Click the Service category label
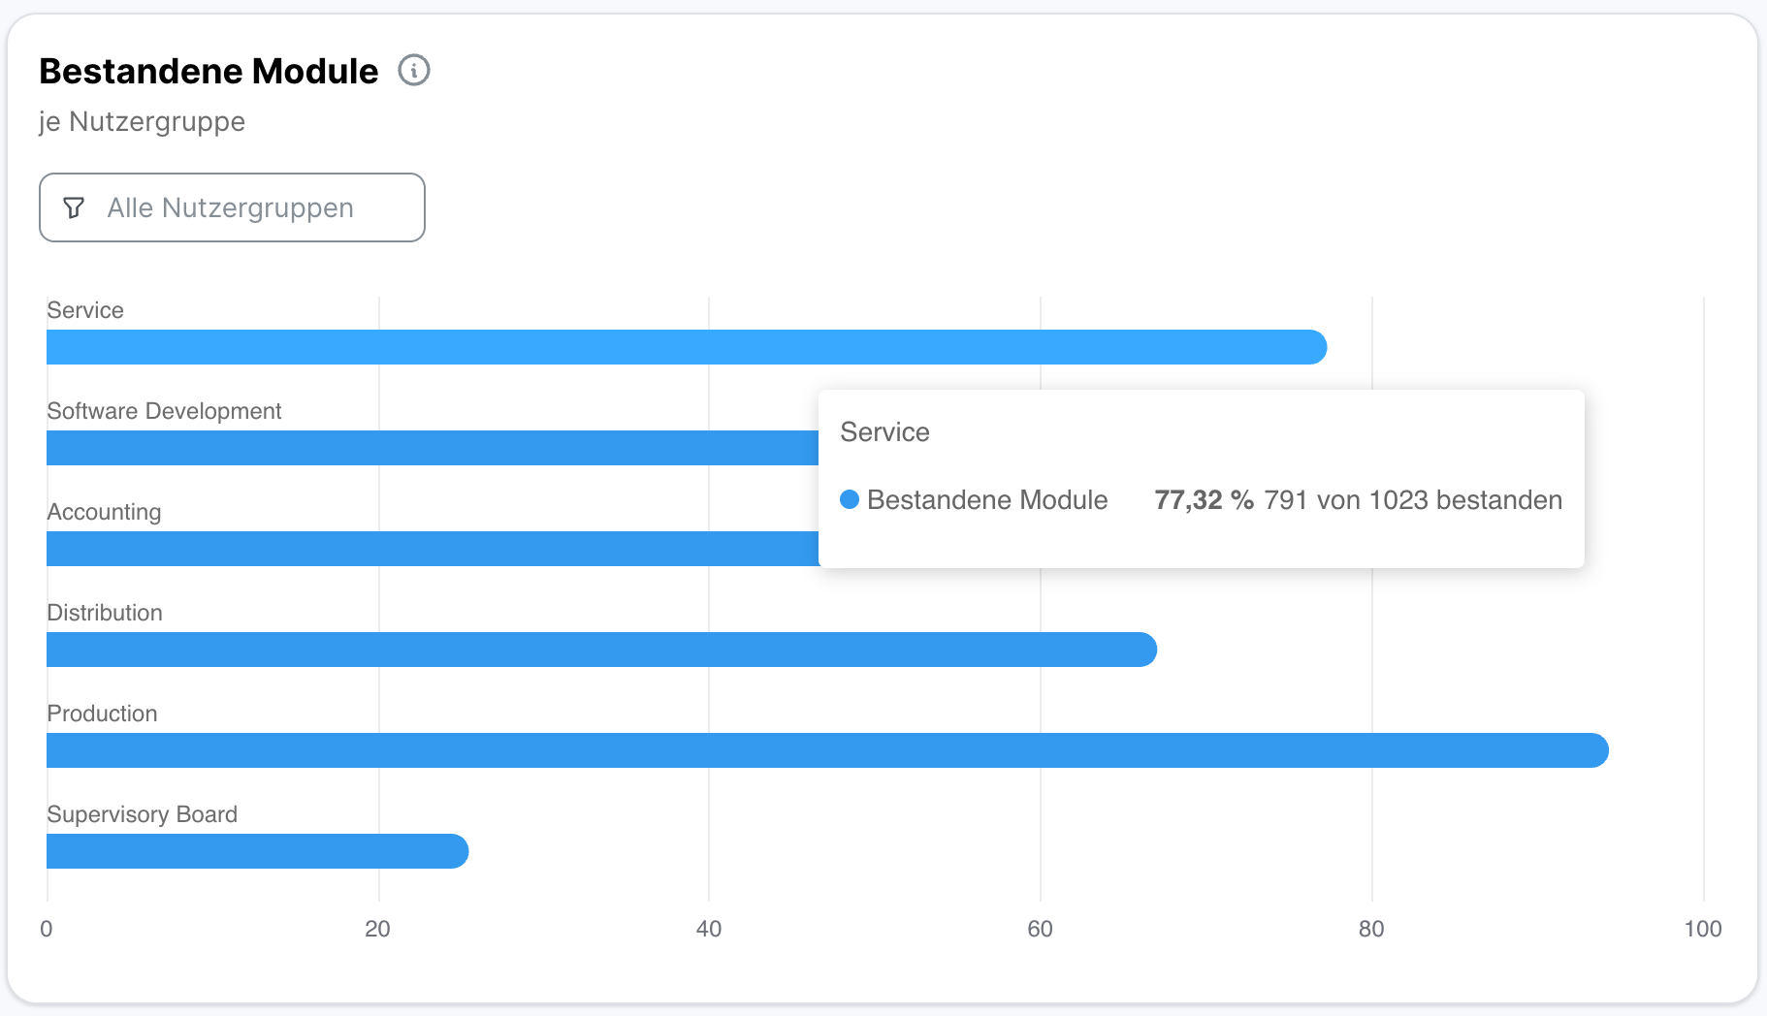1767x1016 pixels. tap(85, 310)
